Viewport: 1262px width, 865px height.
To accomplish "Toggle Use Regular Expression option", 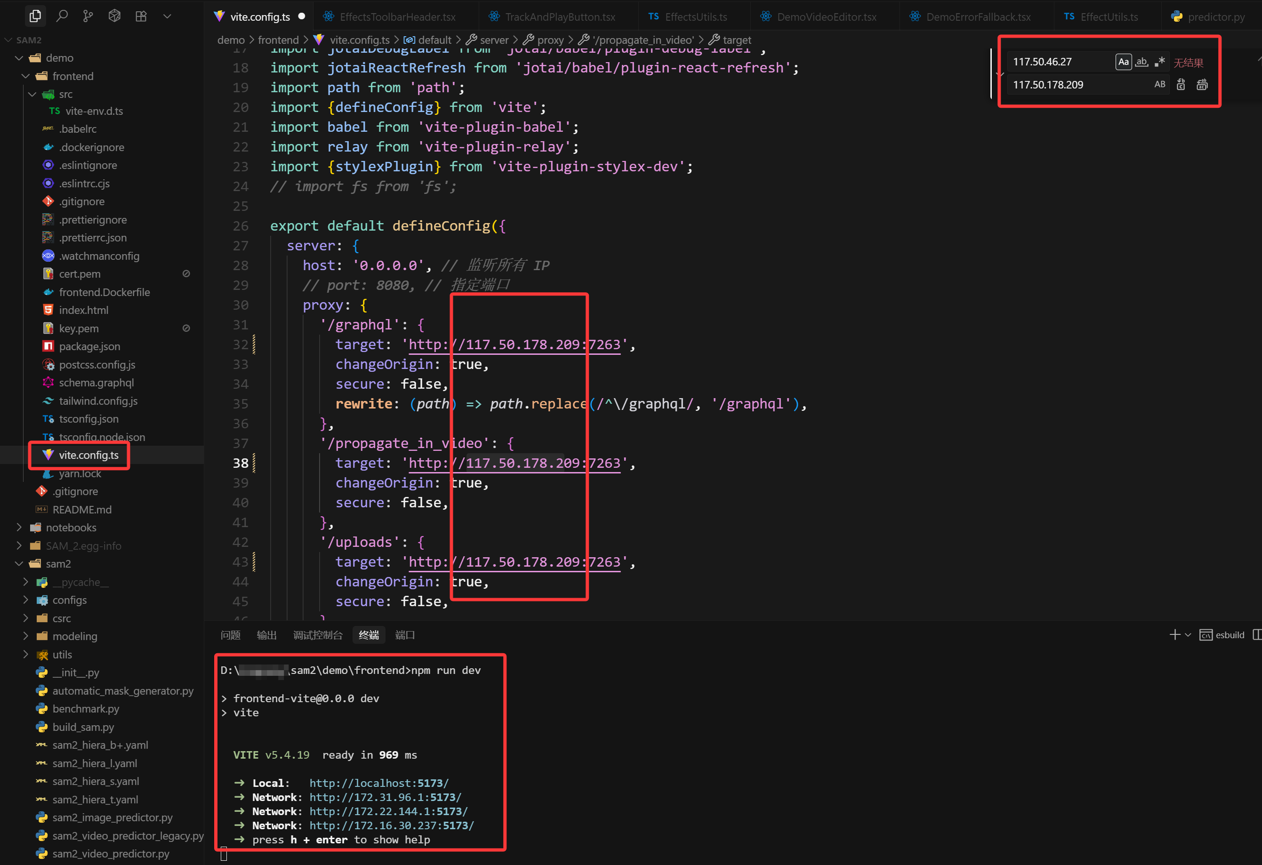I will coord(1159,61).
